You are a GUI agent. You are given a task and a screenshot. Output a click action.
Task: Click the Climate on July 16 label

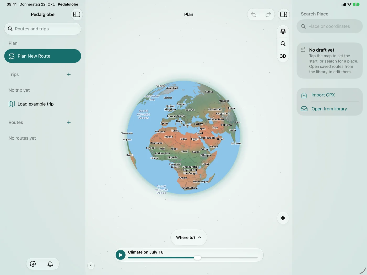(x=145, y=252)
